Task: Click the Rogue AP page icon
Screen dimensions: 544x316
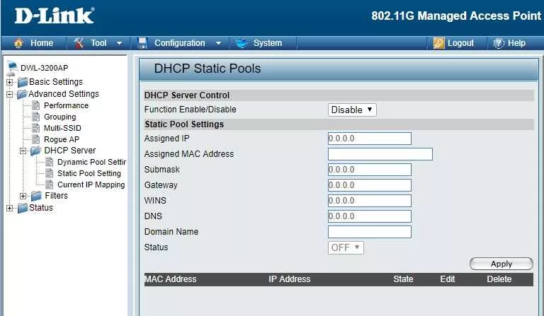Action: coord(35,139)
